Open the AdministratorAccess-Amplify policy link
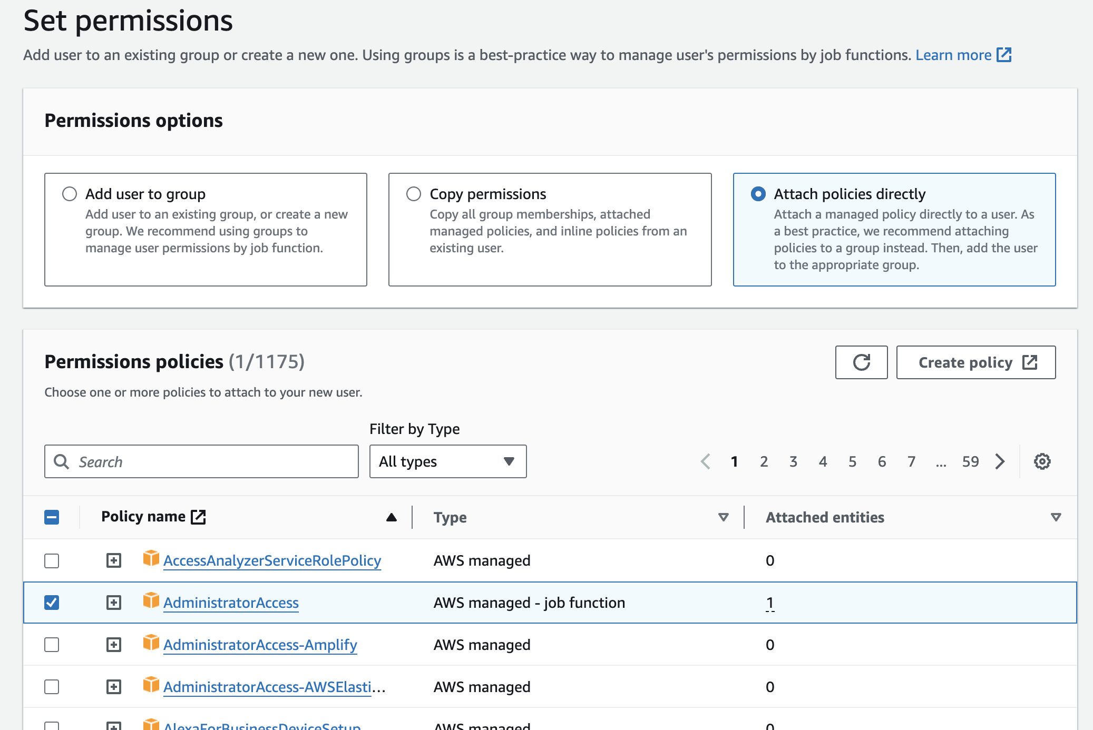The width and height of the screenshot is (1093, 730). pyautogui.click(x=260, y=645)
